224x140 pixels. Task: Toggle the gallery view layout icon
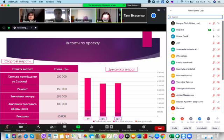click(x=159, y=10)
